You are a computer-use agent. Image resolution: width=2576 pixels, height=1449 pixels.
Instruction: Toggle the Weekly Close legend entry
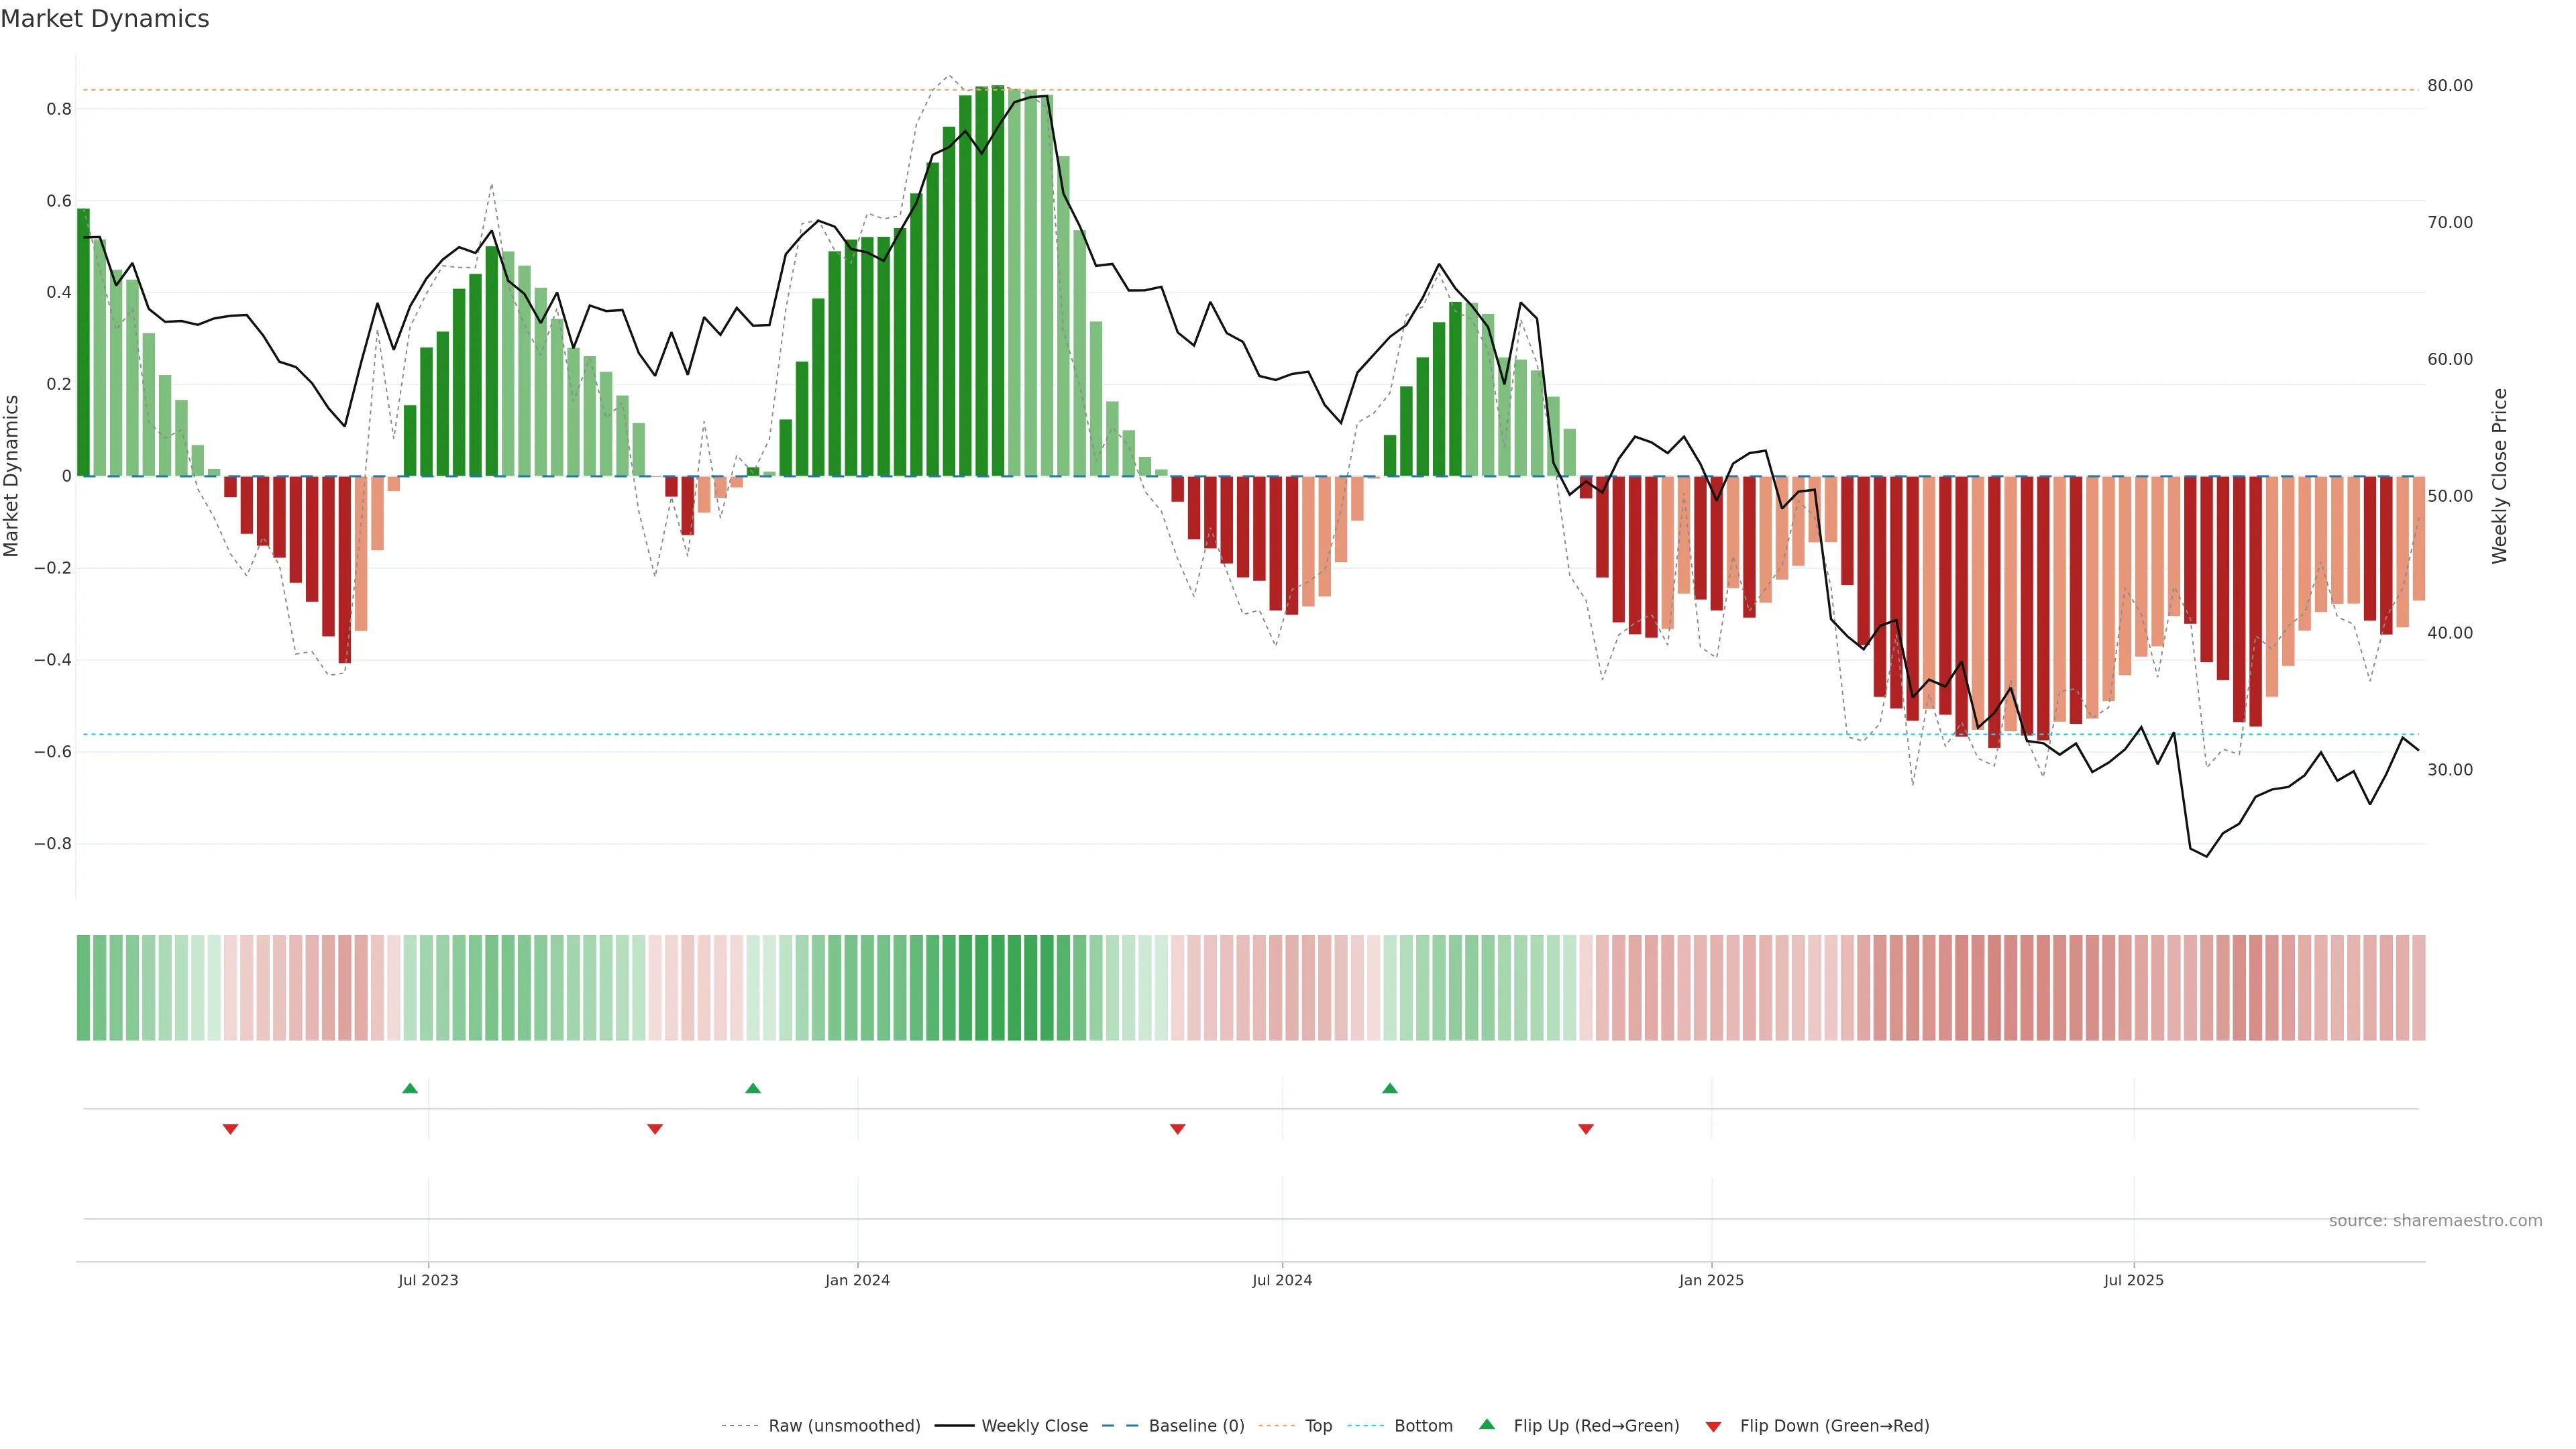(1034, 1426)
